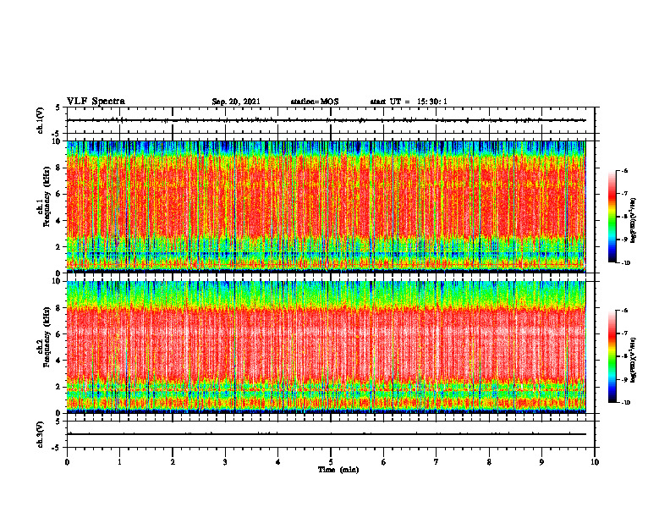
Task: Click "10" atop ch.1 frequency axis
Action: (x=58, y=141)
